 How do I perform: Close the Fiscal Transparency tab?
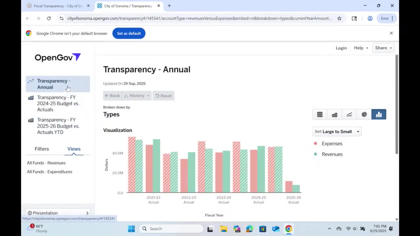tap(88, 6)
